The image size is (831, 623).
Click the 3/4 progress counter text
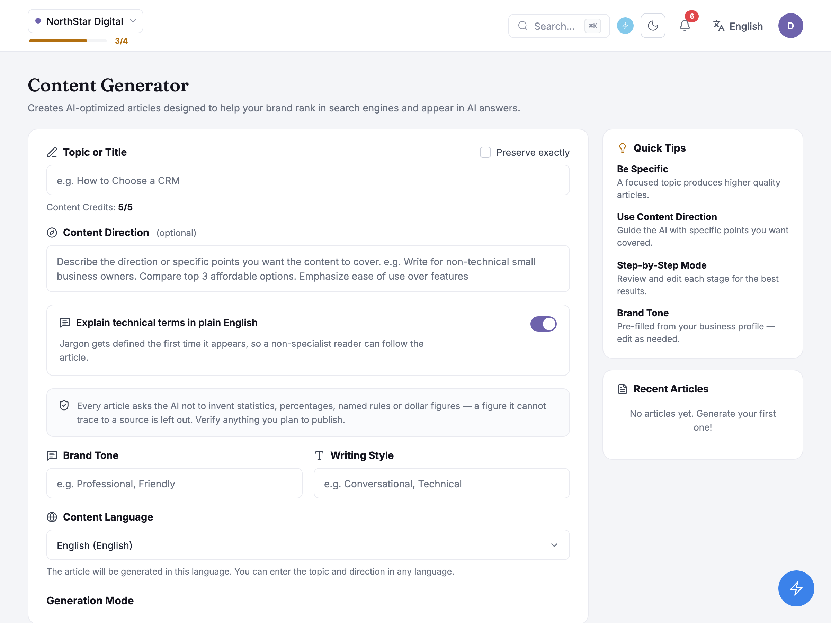121,40
